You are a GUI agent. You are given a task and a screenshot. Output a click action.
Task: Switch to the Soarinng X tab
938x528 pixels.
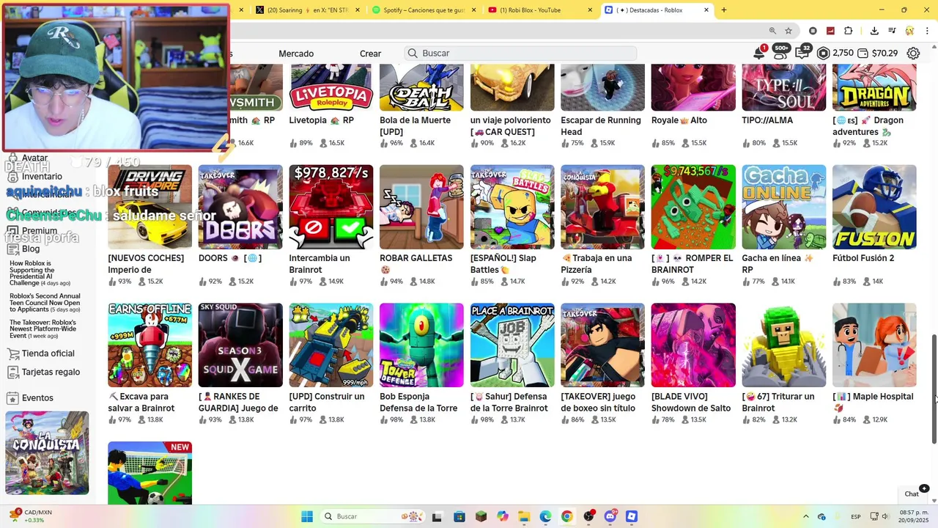[308, 10]
